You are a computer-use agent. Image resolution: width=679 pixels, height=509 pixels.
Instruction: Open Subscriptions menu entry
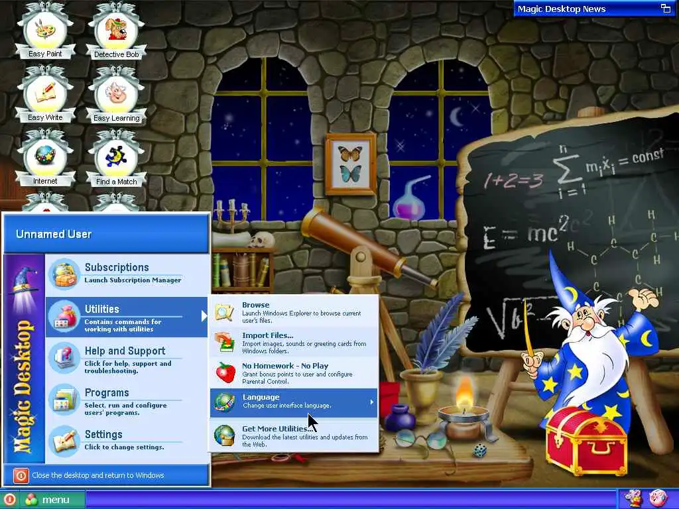click(127, 274)
